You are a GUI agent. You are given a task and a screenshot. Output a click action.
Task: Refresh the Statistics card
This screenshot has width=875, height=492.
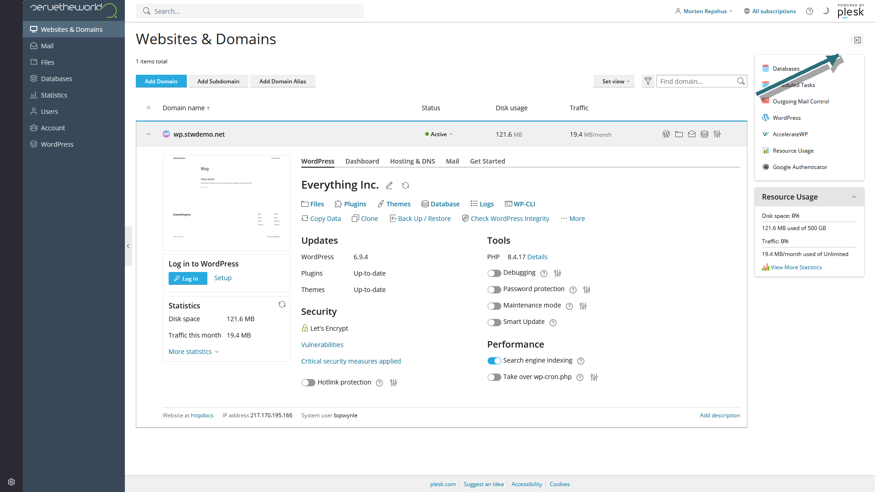pos(282,304)
